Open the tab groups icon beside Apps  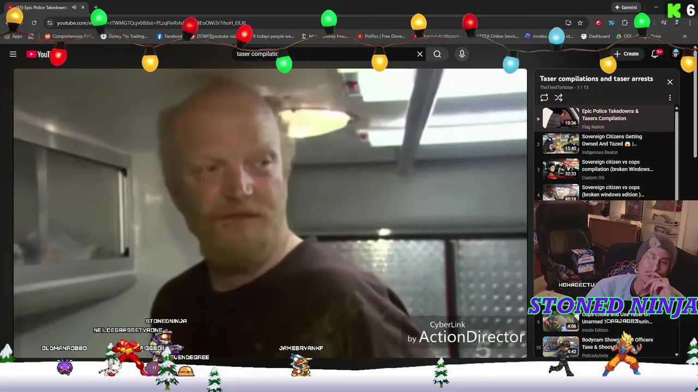[31, 36]
